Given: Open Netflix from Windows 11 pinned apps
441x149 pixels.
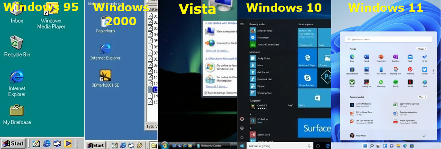Looking at the screenshot, I should (410, 83).
